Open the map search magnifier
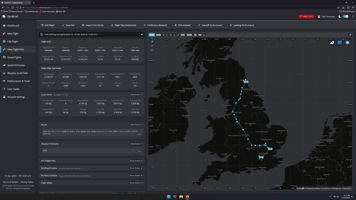The width and height of the screenshot is (356, 200). click(x=350, y=35)
